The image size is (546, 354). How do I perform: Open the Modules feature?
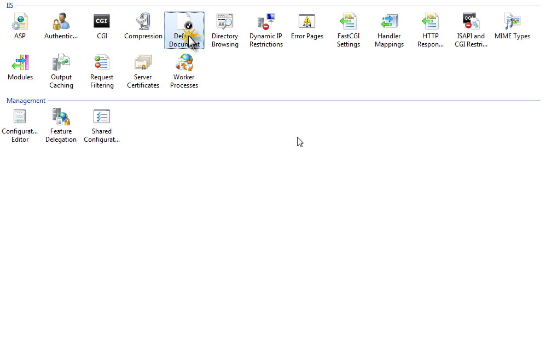tap(20, 67)
